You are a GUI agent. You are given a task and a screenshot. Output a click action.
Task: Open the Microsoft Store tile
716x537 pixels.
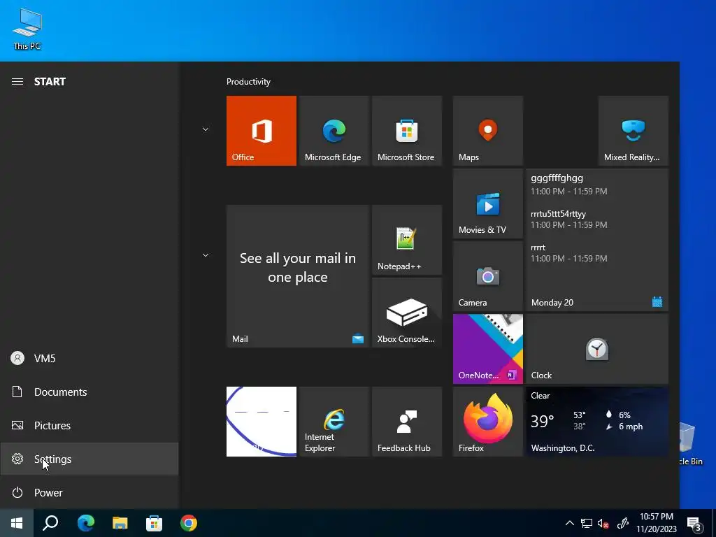click(x=407, y=131)
